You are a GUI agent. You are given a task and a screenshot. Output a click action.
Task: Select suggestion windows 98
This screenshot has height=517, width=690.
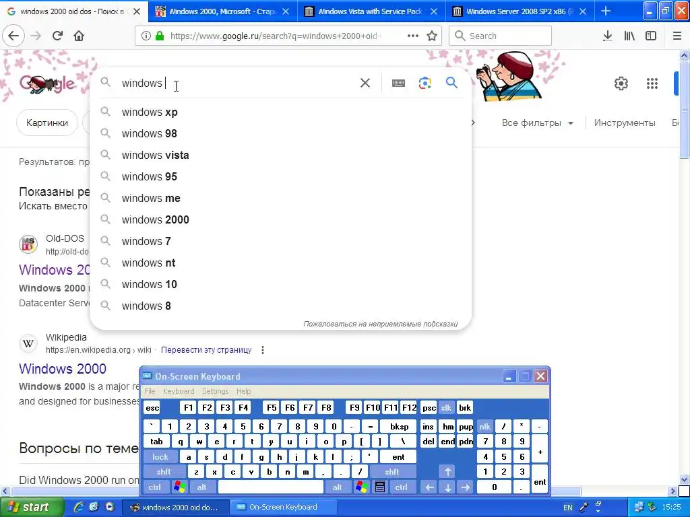click(280, 134)
